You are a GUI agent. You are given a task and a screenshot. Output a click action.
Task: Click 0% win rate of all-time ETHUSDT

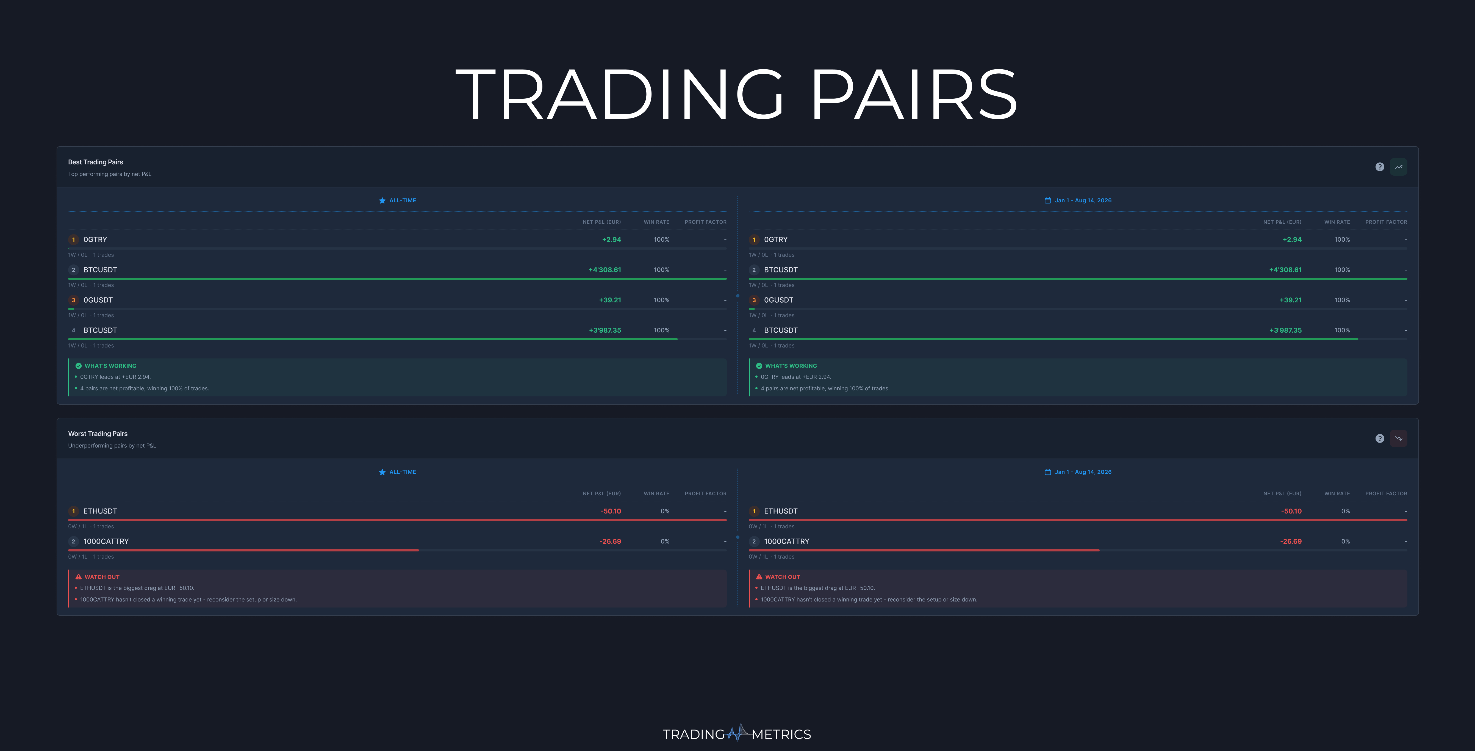tap(665, 511)
